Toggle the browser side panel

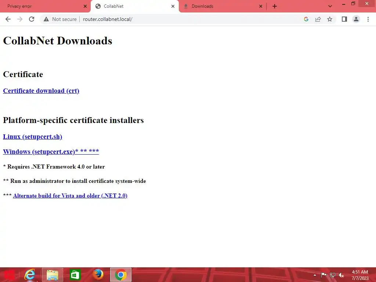click(344, 19)
